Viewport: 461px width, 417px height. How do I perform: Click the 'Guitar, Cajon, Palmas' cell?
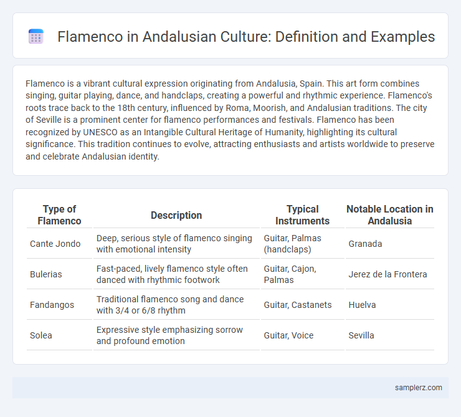(x=303, y=274)
